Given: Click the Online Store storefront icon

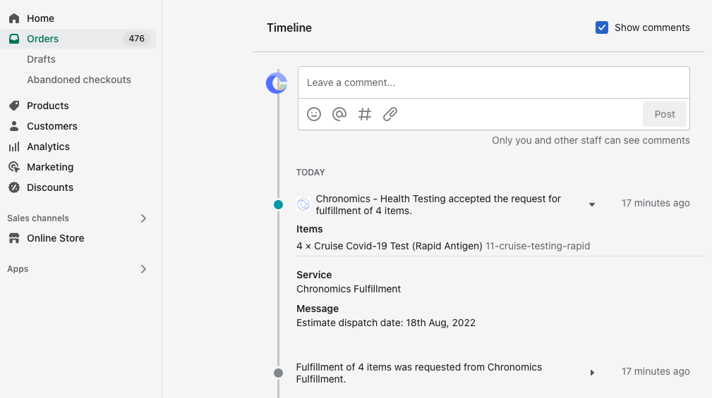Looking at the screenshot, I should tap(14, 238).
